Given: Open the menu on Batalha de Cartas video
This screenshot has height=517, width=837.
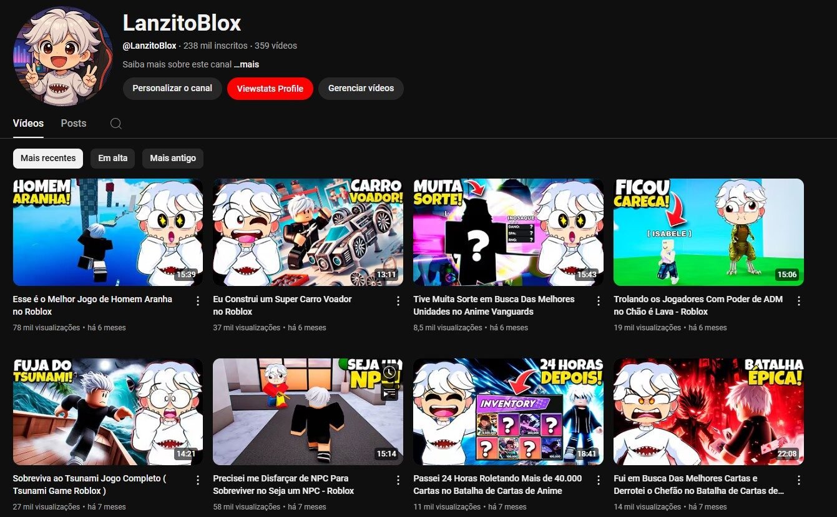Looking at the screenshot, I should click(x=799, y=480).
